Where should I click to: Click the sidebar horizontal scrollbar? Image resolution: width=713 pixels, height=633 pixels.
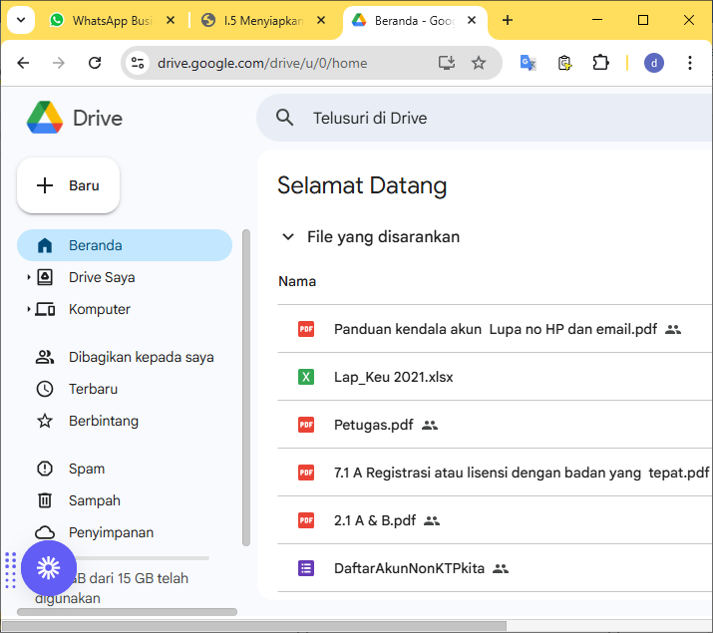pos(127,612)
